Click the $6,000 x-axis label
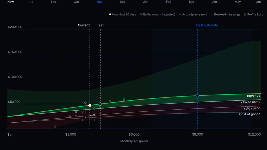 click(134, 134)
